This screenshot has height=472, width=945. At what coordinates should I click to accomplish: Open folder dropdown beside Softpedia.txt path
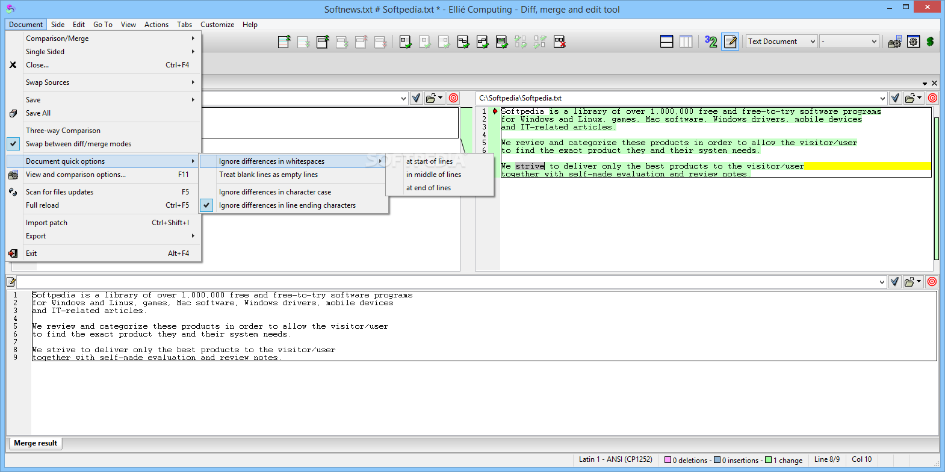point(914,98)
